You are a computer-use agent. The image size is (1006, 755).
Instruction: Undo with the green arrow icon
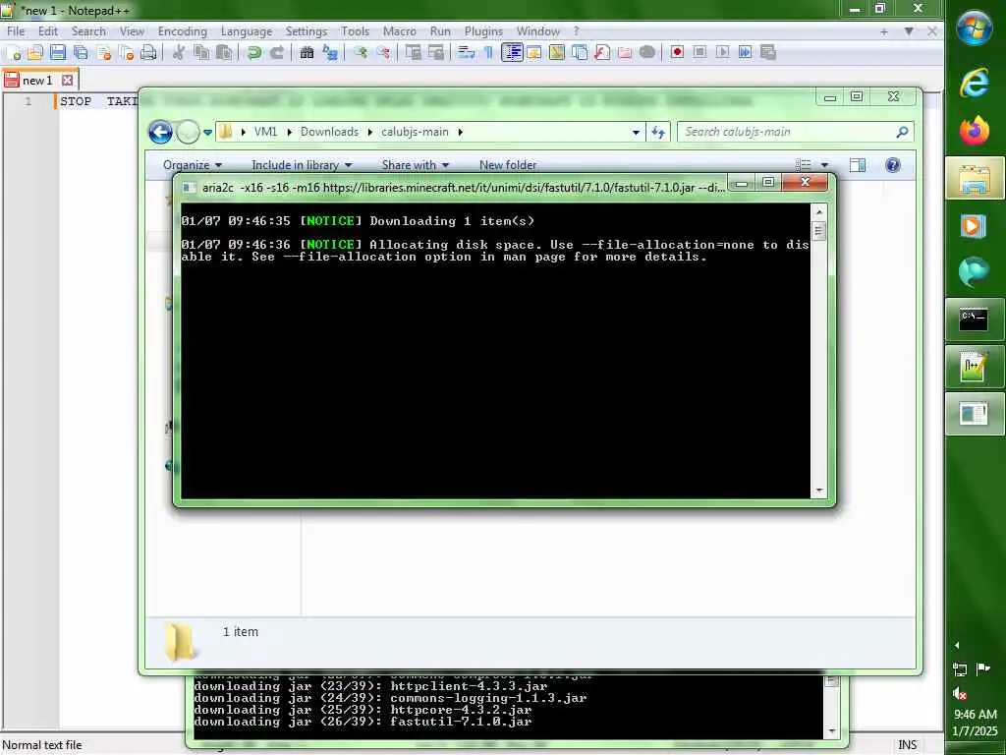(254, 53)
